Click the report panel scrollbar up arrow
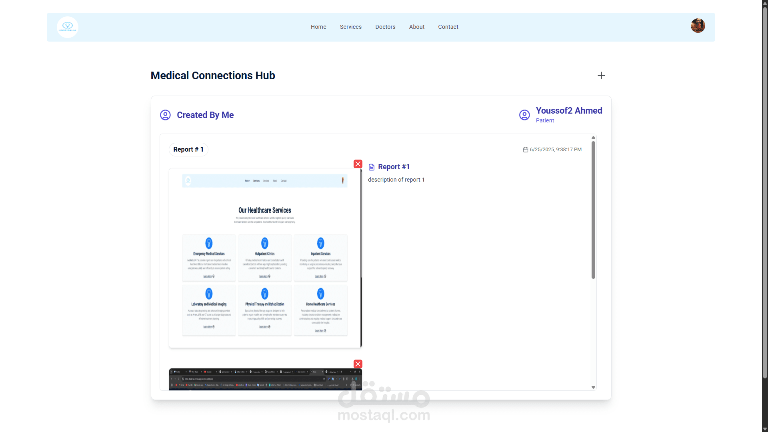The width and height of the screenshot is (768, 432). pyautogui.click(x=593, y=138)
